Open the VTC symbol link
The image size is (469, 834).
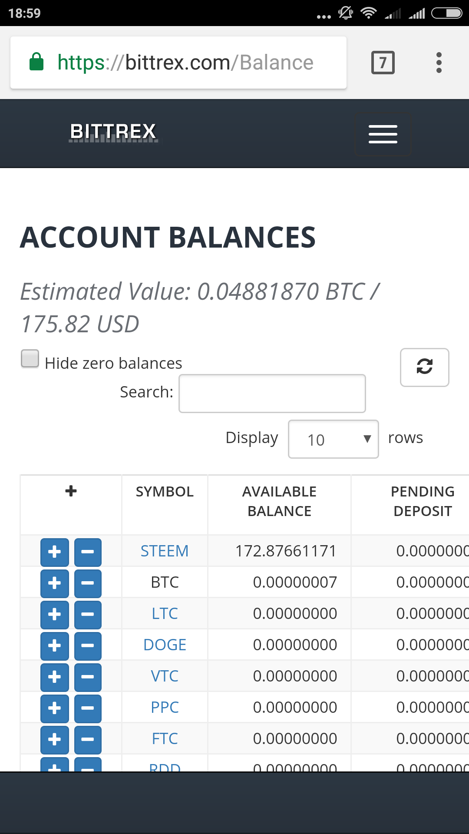165,676
